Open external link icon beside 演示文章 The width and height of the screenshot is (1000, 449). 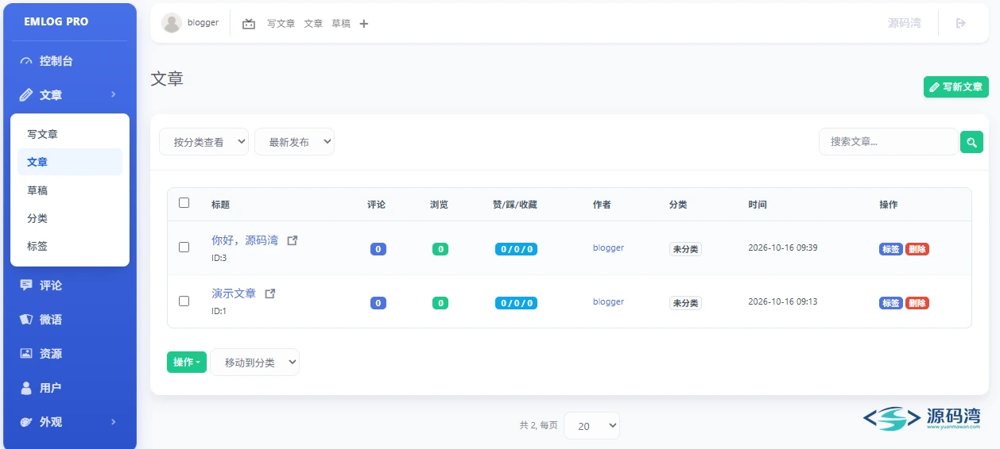point(269,294)
